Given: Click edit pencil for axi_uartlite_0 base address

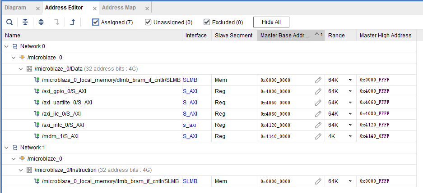Looking at the screenshot, I should pyautogui.click(x=318, y=103).
